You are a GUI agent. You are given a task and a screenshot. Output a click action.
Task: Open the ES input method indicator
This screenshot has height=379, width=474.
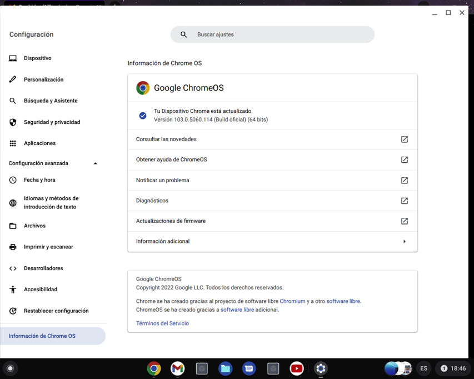coord(423,368)
